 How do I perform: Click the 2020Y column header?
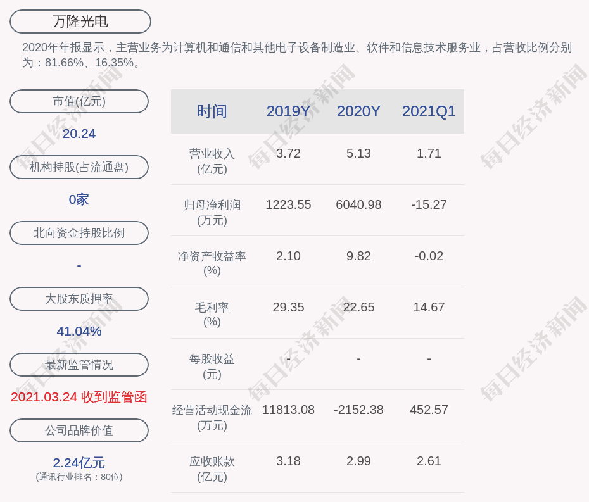[x=358, y=111]
